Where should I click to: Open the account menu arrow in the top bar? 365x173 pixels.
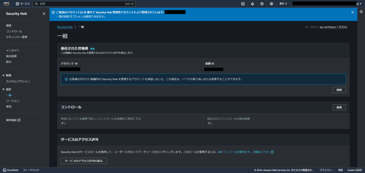[361, 4]
